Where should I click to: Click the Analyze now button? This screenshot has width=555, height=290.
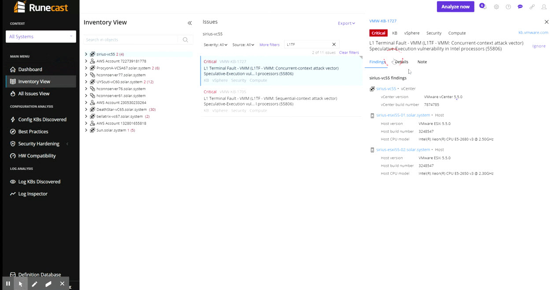[x=455, y=7]
